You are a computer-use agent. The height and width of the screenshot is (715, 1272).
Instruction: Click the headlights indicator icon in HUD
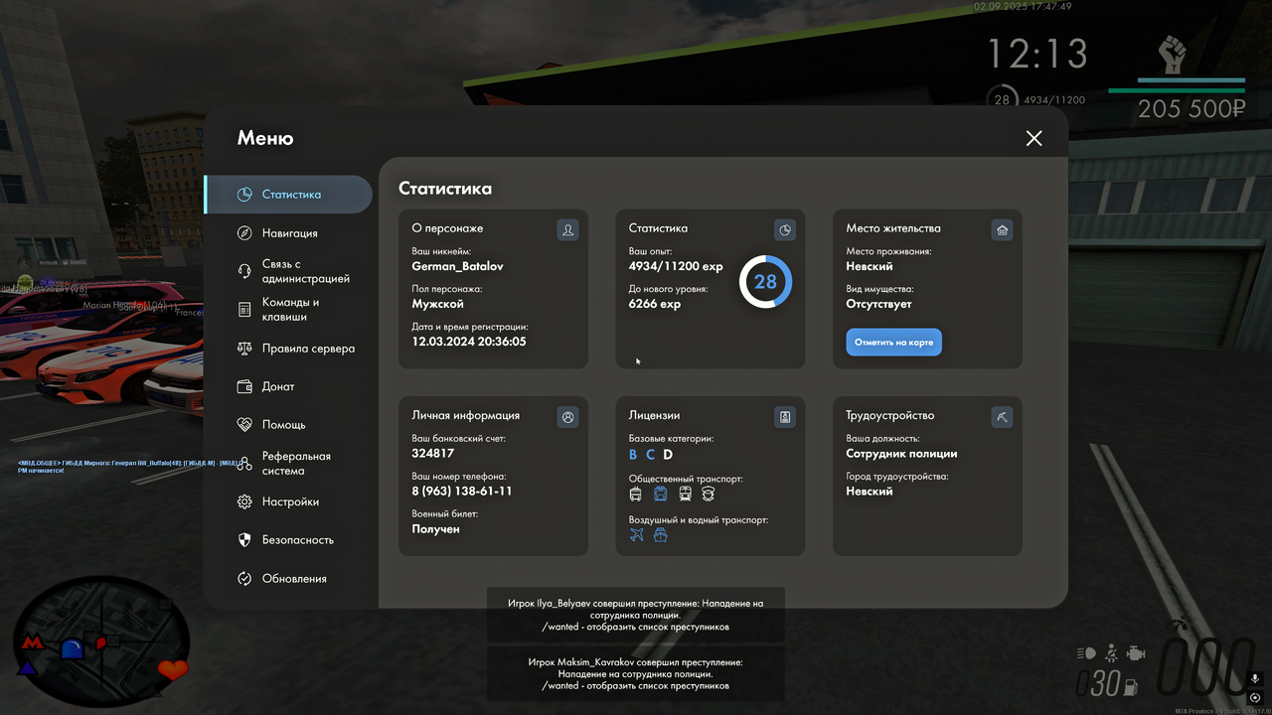pyautogui.click(x=1086, y=653)
